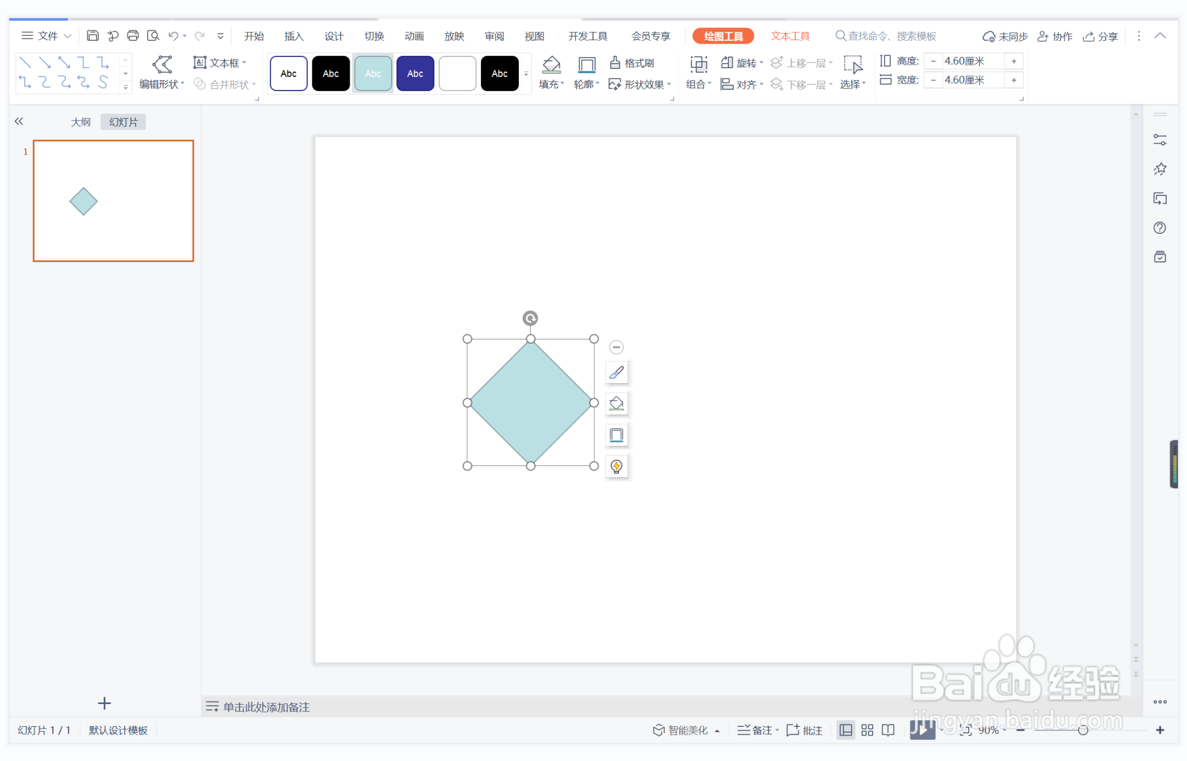
Task: Click slide 1 thumbnail in panel
Action: 113,201
